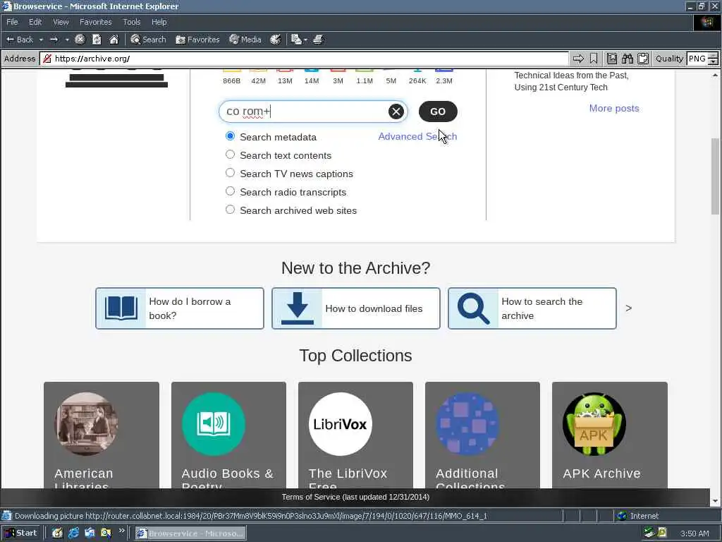Select Search TV news captions radio
Viewport: 722px width, 542px height.
231,173
